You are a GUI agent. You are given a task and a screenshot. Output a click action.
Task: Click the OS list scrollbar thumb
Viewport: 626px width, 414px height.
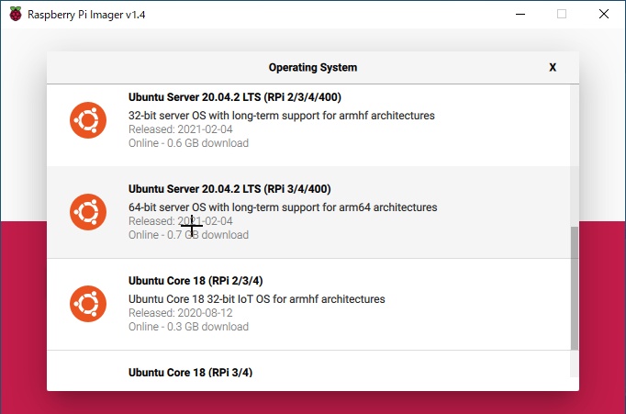pyautogui.click(x=574, y=288)
